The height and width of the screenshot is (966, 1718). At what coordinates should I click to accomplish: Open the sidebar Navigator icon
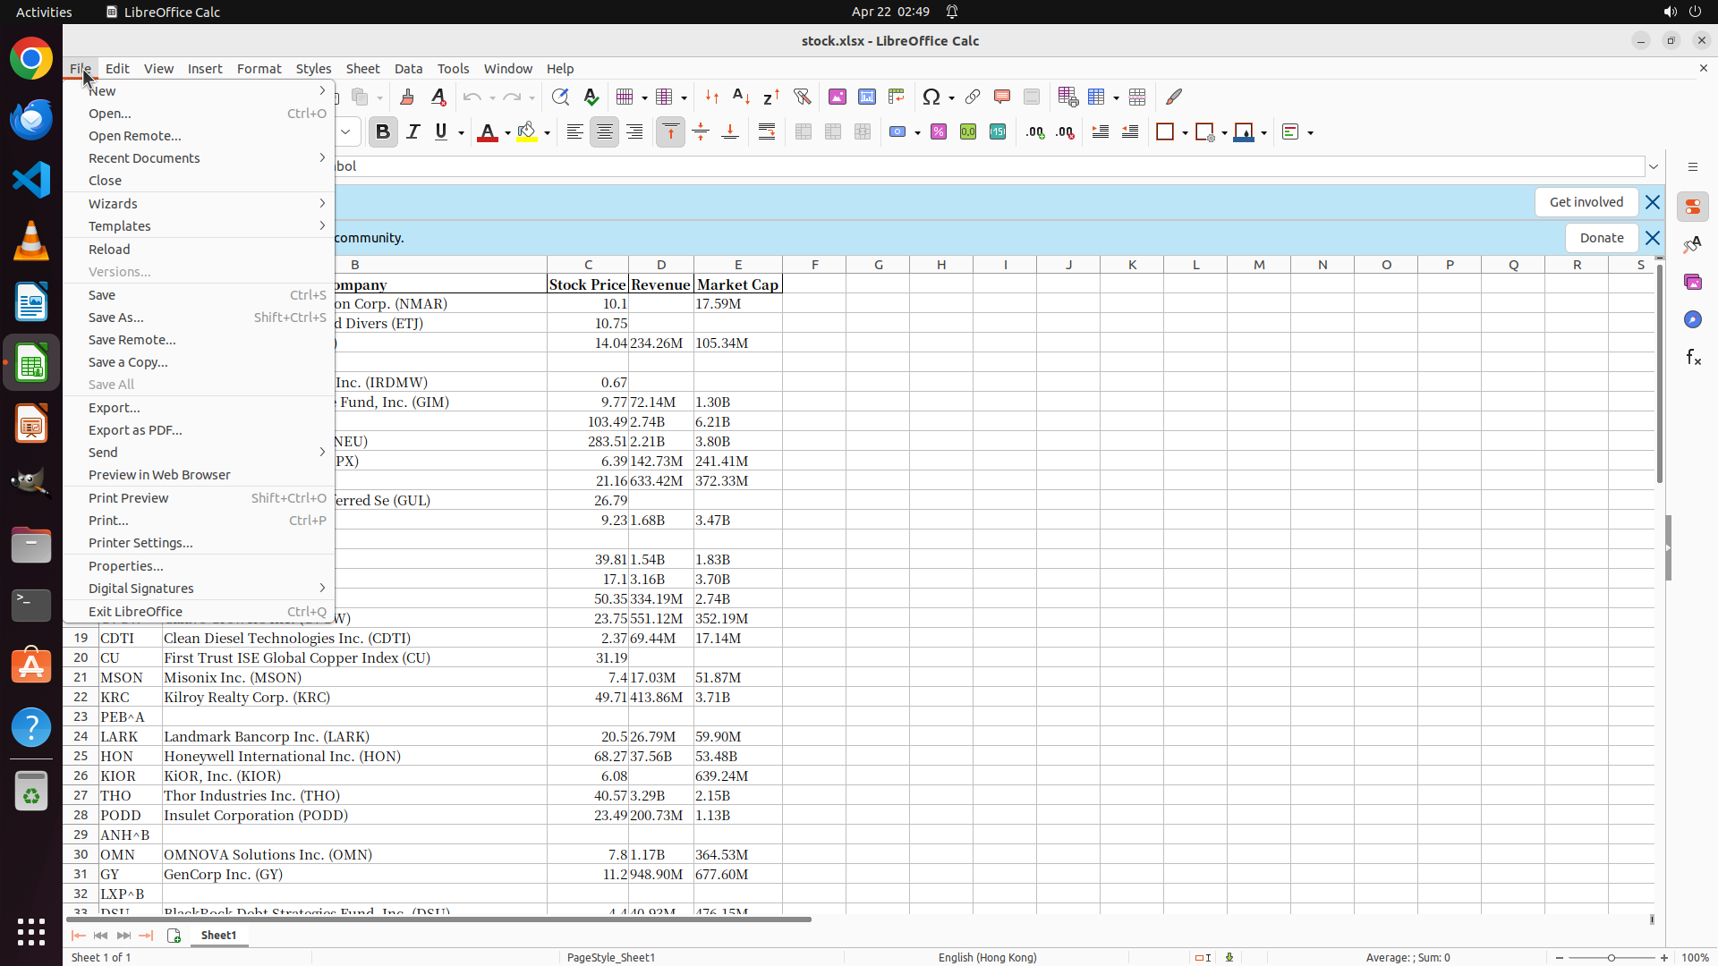coord(1693,319)
